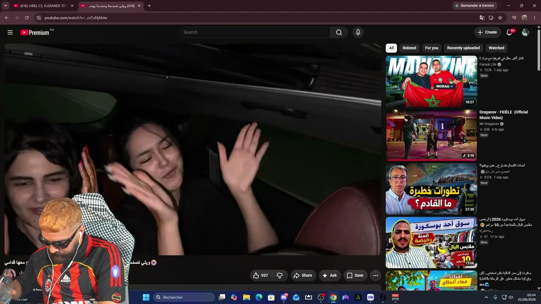Show hidden system tray icons

tap(486, 297)
